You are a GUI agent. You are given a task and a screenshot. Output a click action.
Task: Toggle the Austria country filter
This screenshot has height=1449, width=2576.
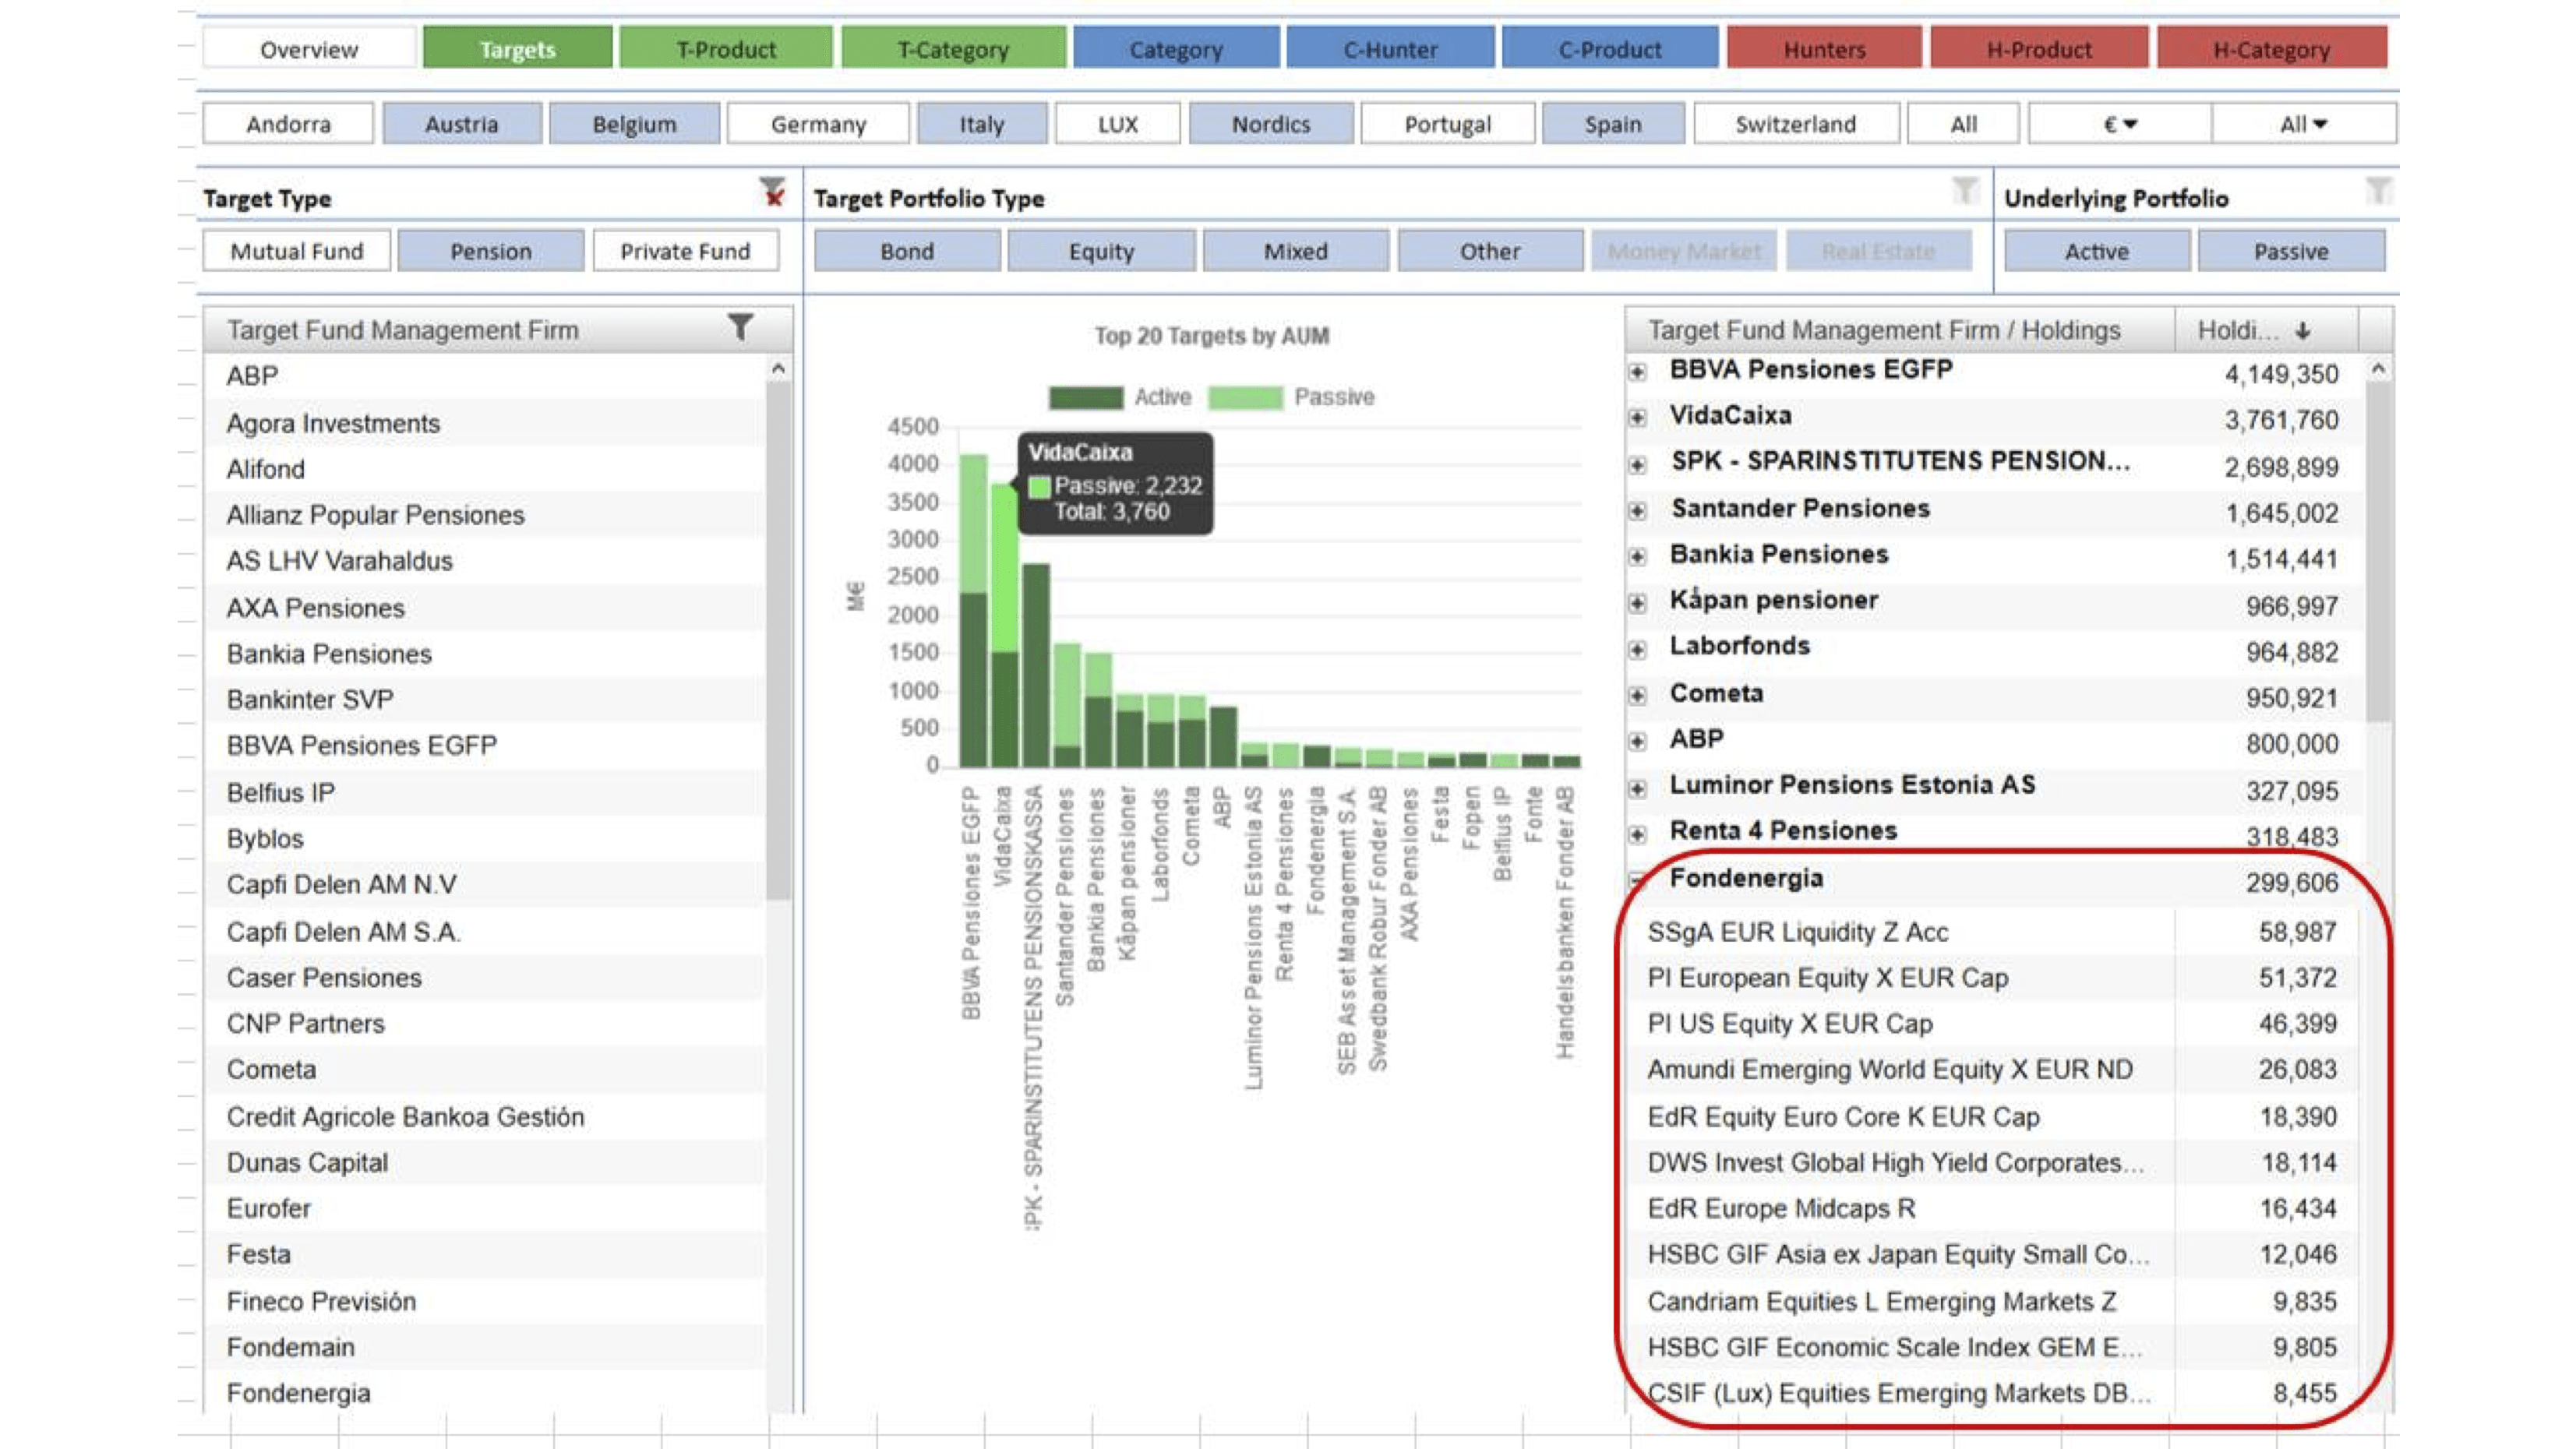point(461,124)
